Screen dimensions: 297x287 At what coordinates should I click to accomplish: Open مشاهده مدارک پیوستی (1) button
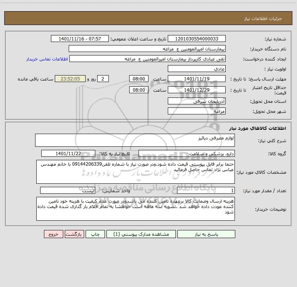pyautogui.click(x=141, y=234)
